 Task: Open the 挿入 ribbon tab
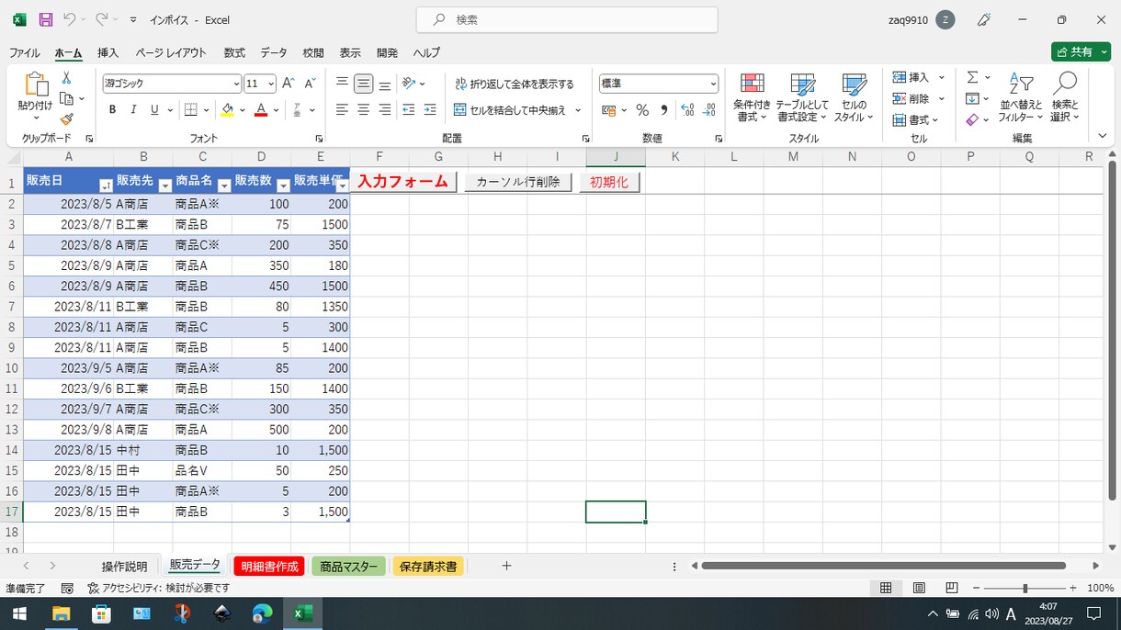coord(108,53)
